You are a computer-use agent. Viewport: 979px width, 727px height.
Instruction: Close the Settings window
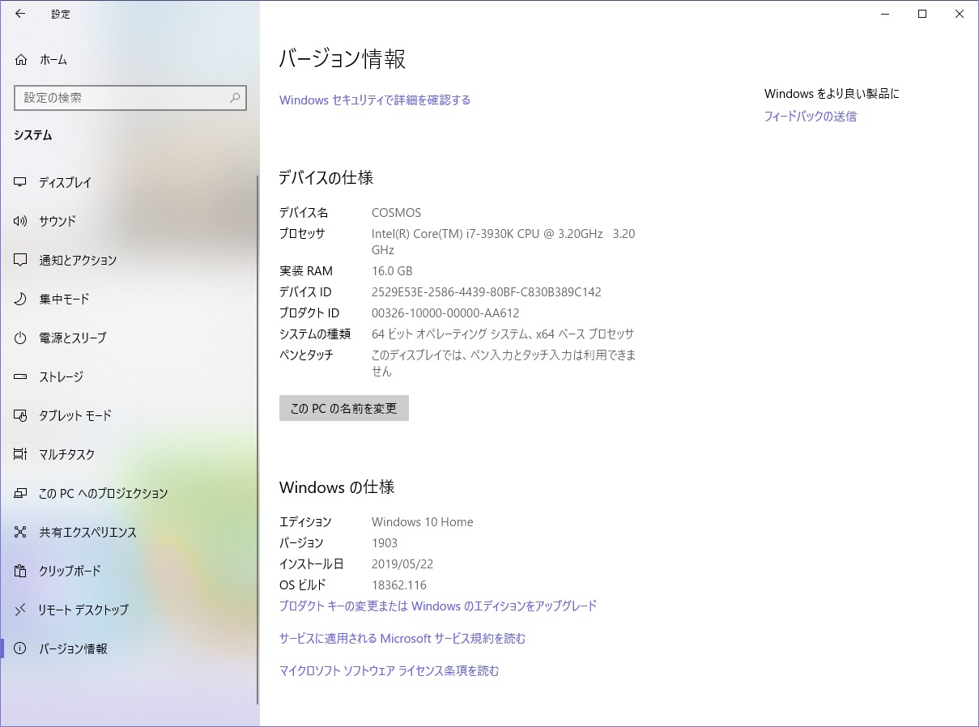click(x=960, y=14)
